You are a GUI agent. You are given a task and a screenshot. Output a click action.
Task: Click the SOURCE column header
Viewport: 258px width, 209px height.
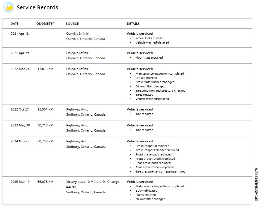pyautogui.click(x=72, y=24)
